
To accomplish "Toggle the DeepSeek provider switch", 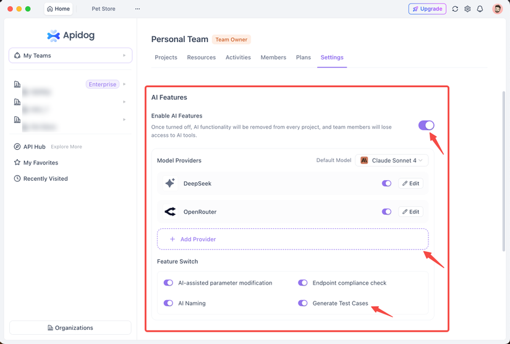I will click(386, 184).
